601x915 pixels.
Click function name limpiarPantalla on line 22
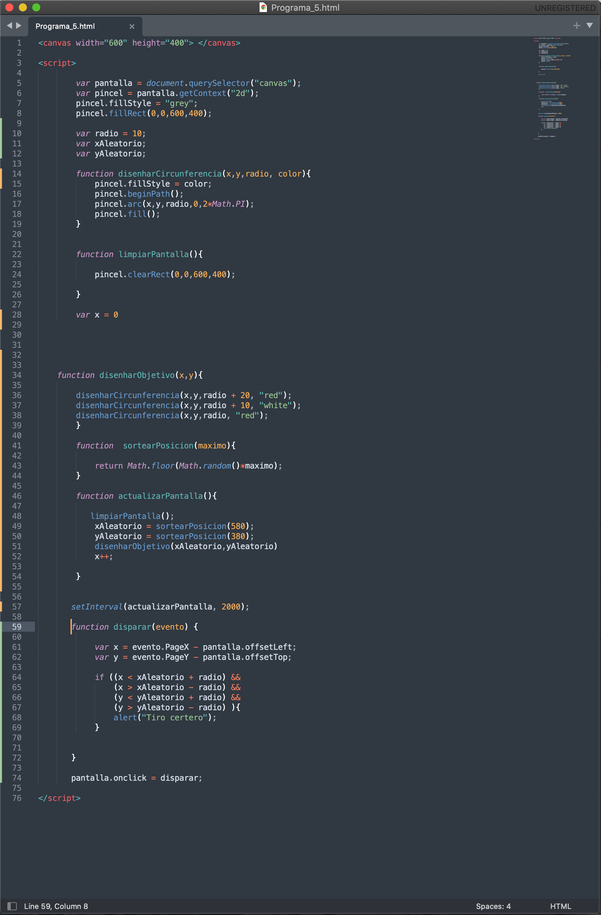(153, 254)
